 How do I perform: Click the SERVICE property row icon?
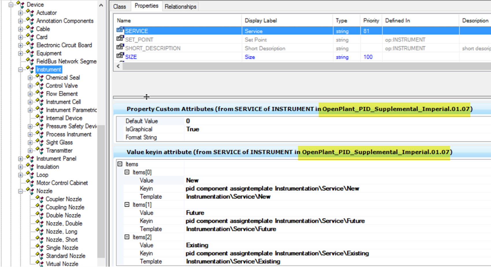tap(120, 30)
